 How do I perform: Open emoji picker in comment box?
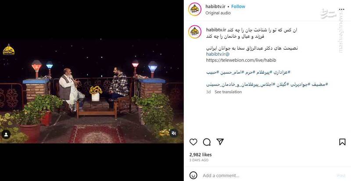[193, 175]
